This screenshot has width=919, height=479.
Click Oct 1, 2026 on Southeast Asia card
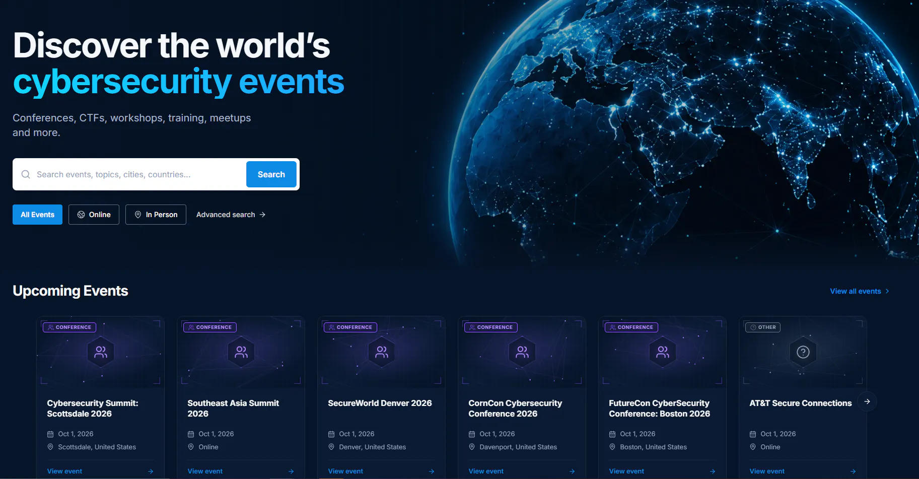coord(216,434)
